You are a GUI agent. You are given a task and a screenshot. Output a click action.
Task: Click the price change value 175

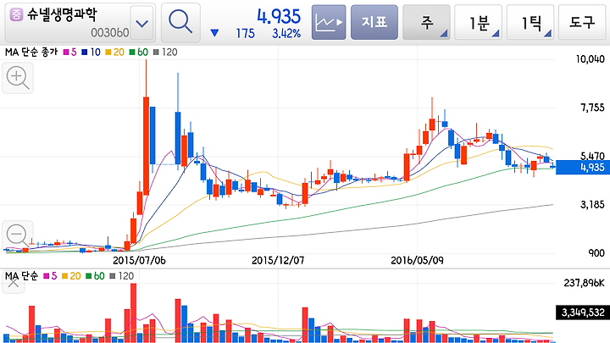pyautogui.click(x=245, y=34)
